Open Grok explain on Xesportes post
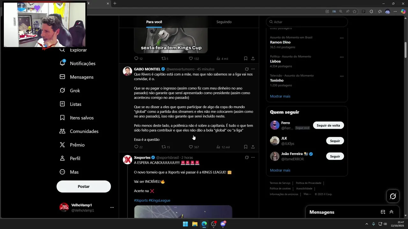Viewport: 408px width, 229px height. [247, 157]
